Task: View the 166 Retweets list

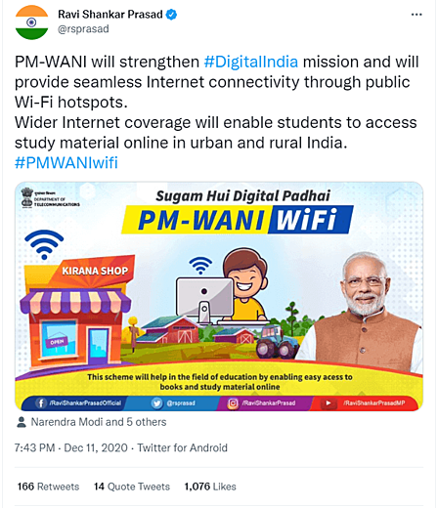Action: 48,487
